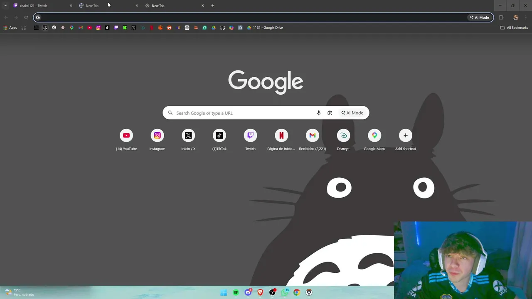Click AI Mode button in the address bar
This screenshot has width=532, height=299.
click(x=479, y=17)
